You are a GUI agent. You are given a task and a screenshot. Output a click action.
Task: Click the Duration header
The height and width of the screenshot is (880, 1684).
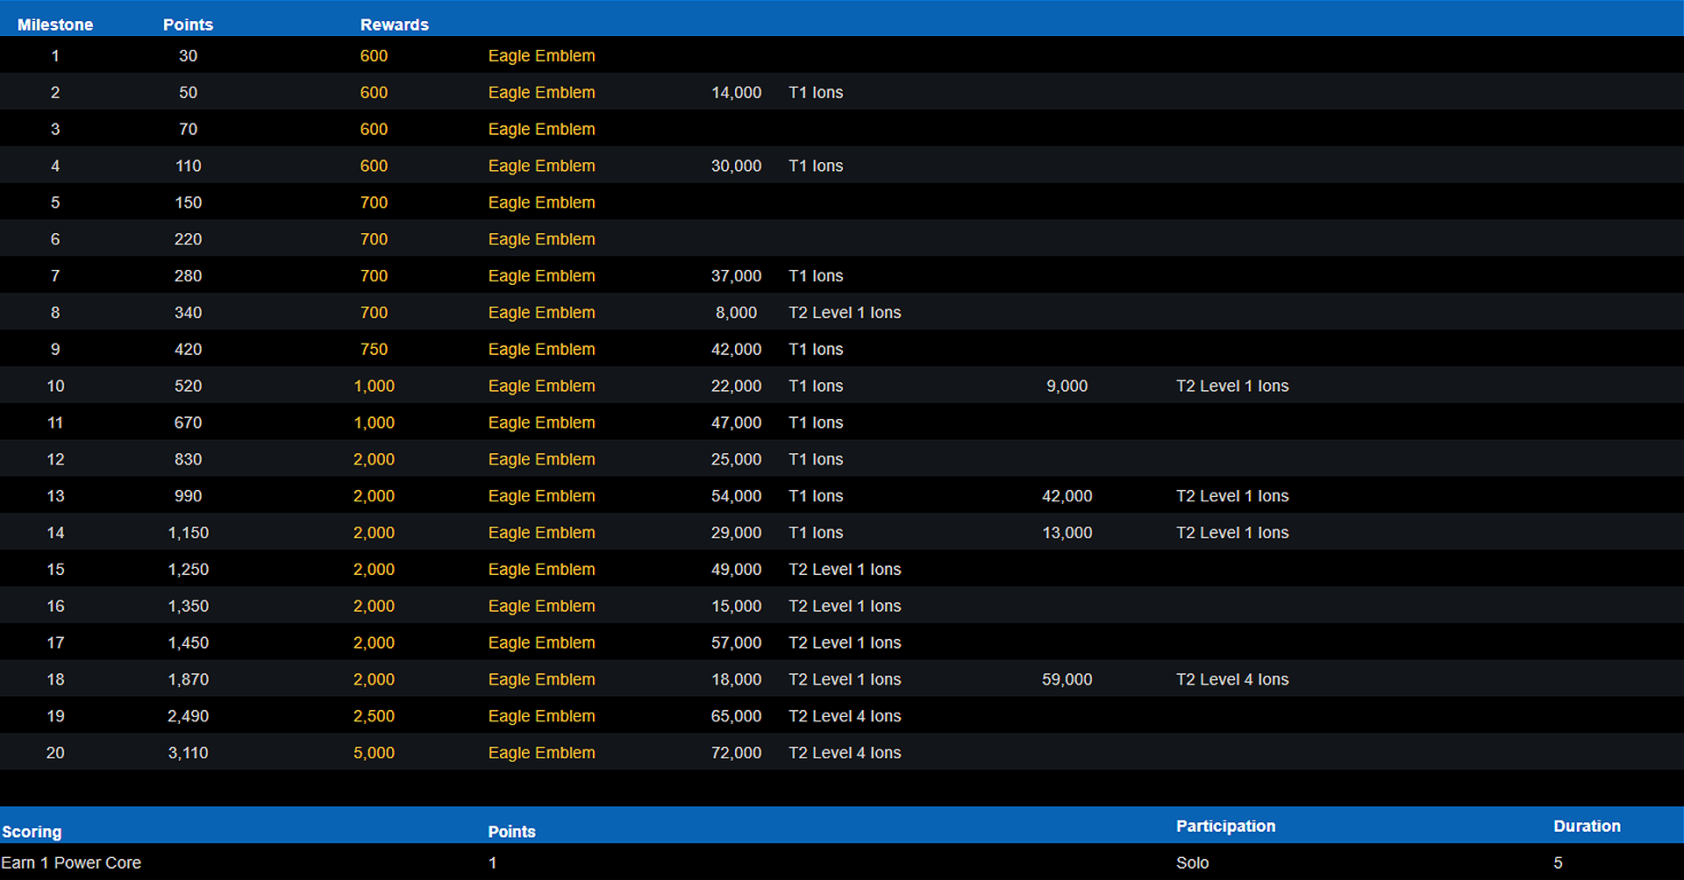(x=1587, y=826)
